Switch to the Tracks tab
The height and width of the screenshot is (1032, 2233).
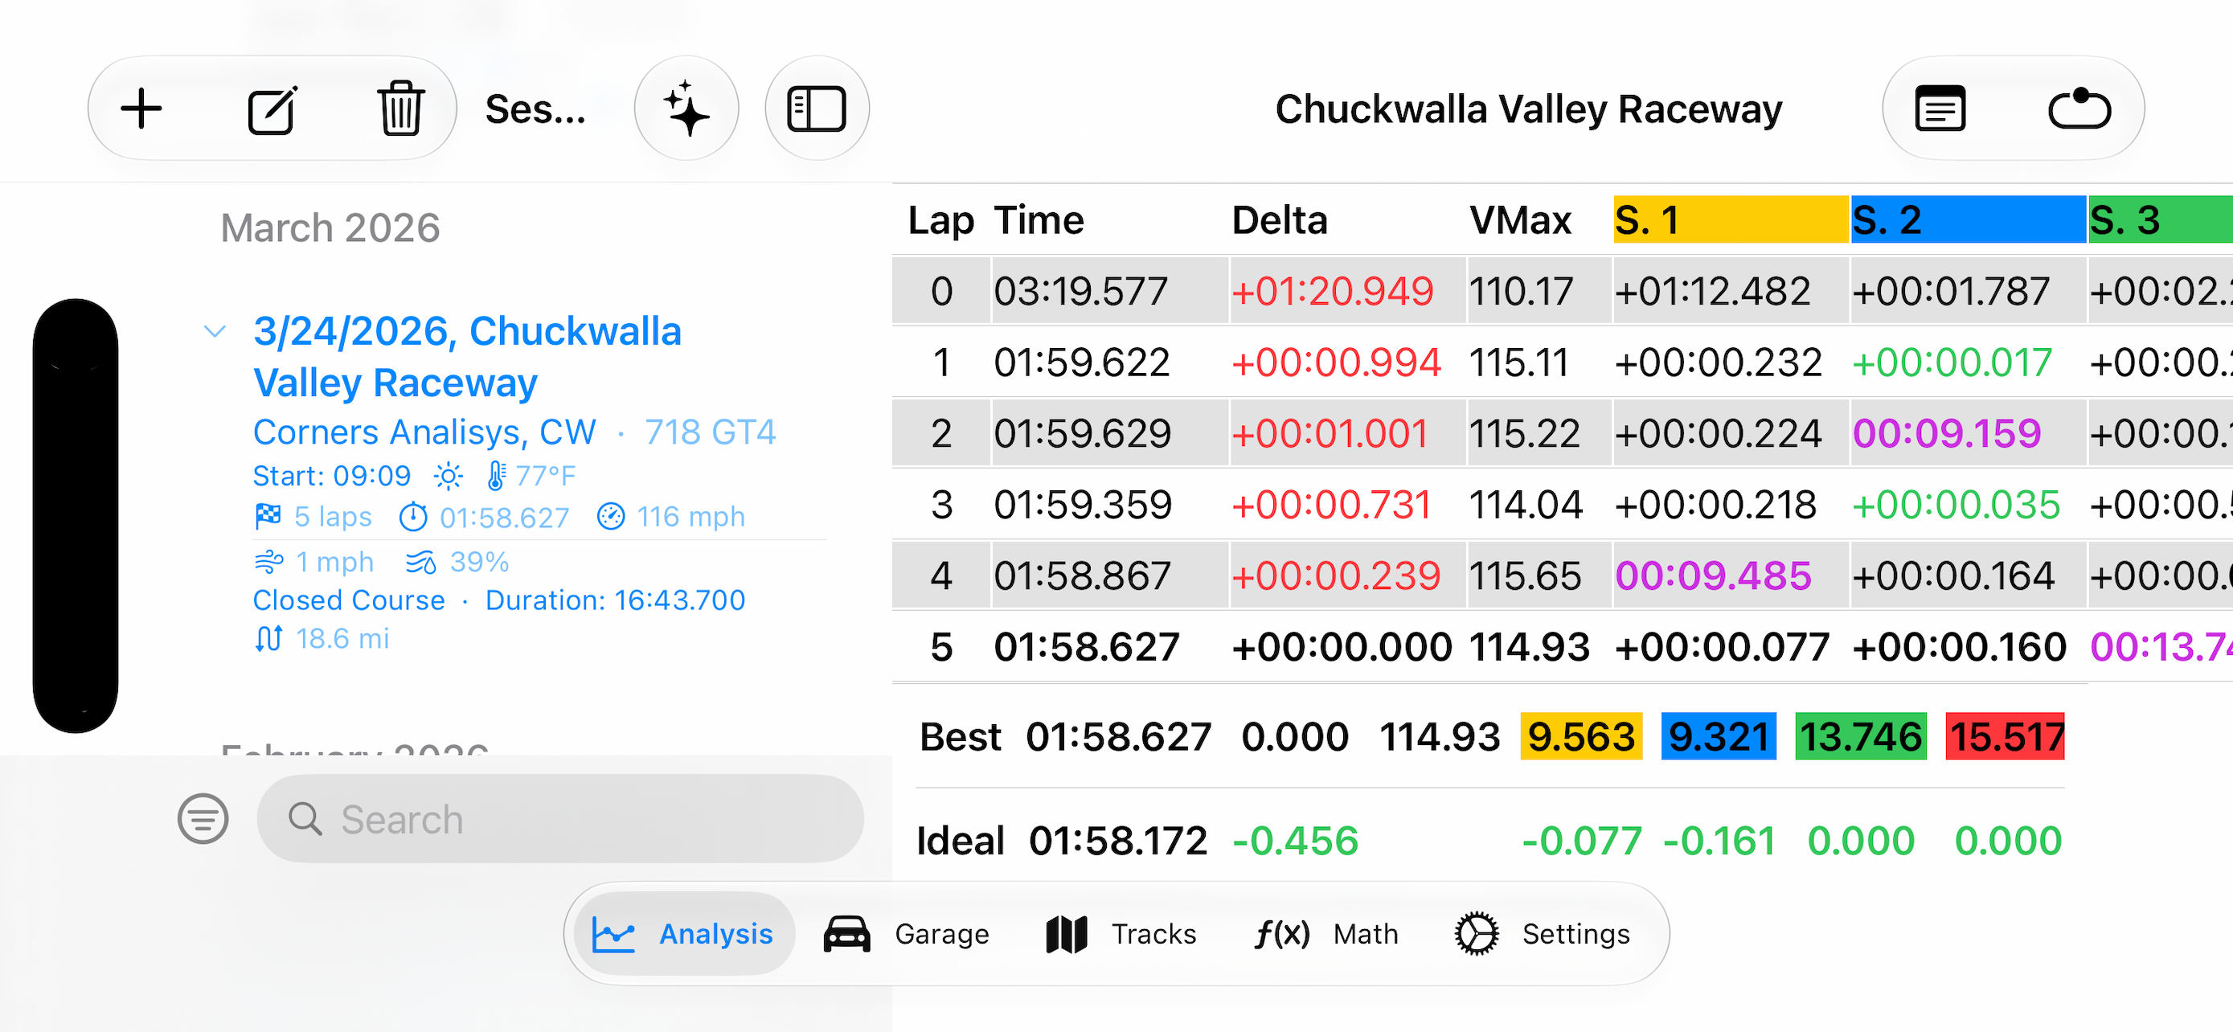click(1121, 933)
